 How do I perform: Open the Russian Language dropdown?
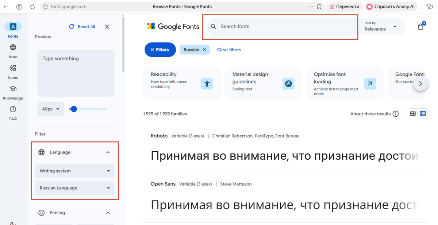(x=75, y=188)
